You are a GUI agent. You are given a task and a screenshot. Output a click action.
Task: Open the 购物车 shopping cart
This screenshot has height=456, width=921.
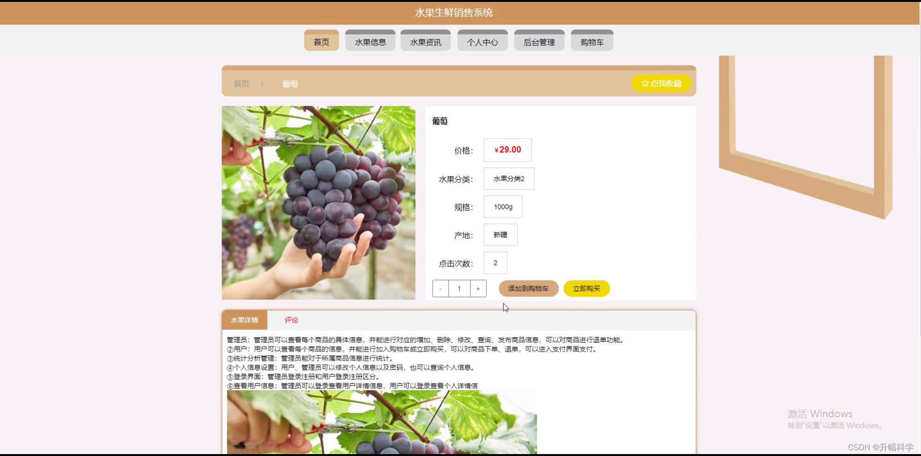coord(591,41)
